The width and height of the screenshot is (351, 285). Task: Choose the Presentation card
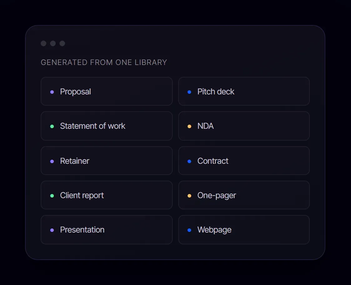107,230
